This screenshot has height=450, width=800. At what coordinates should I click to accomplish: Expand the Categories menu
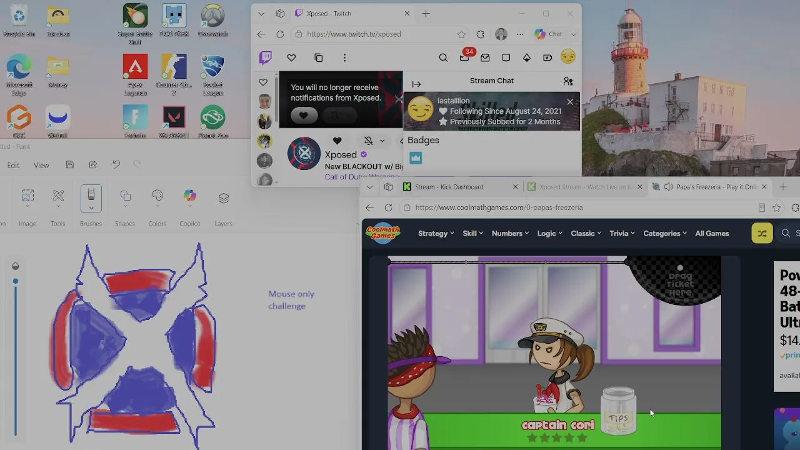click(665, 234)
